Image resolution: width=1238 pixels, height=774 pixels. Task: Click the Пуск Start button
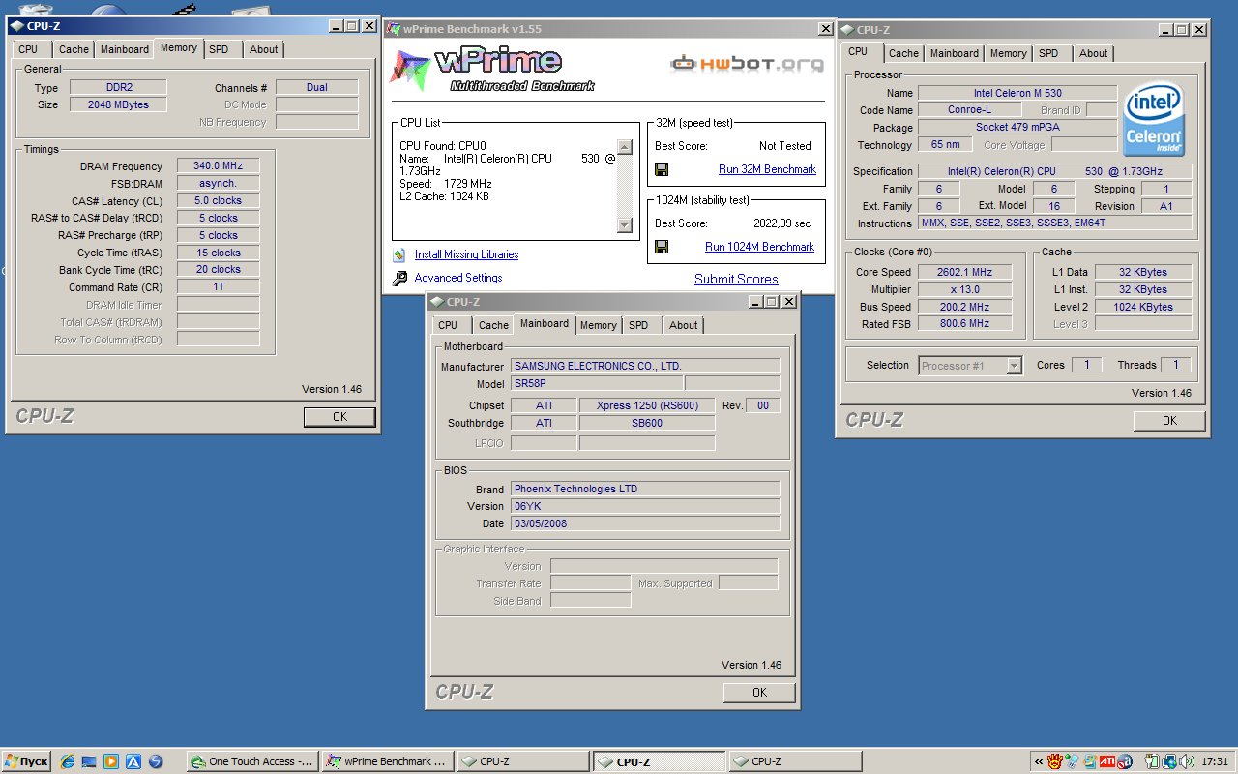27,761
